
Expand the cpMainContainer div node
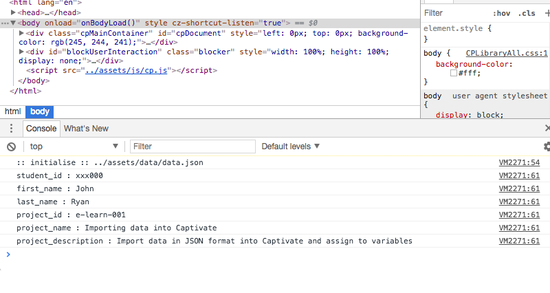pos(21,33)
